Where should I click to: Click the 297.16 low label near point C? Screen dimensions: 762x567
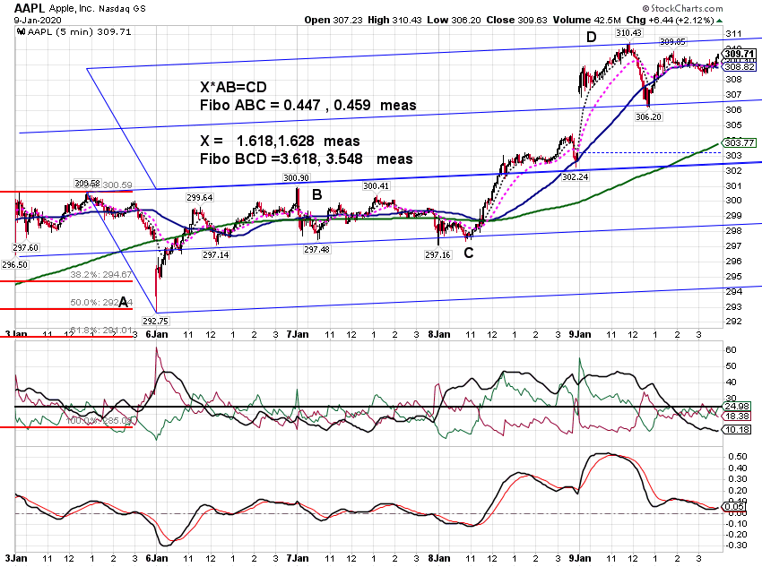[437, 255]
